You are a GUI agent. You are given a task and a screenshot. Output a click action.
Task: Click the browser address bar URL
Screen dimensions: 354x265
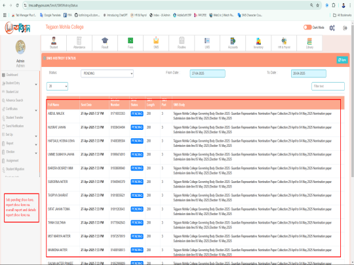coord(53,5)
